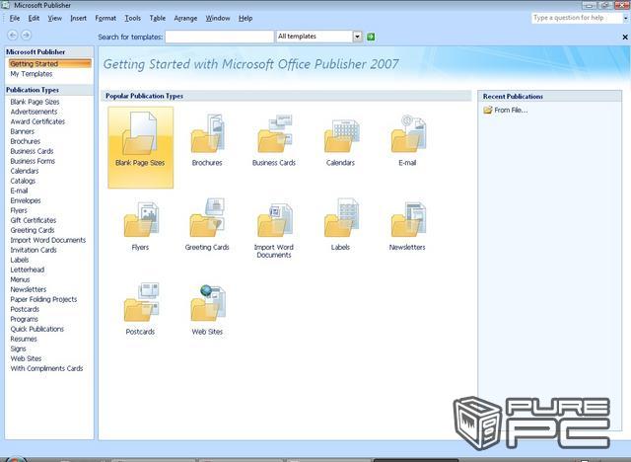Choose Menus in sidebar list
The image size is (631, 462).
20,279
